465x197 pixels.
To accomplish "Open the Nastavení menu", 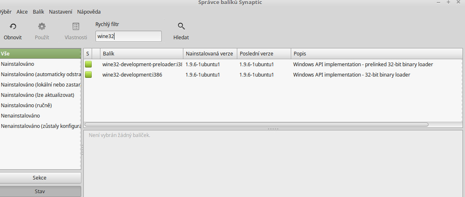I will pos(61,12).
